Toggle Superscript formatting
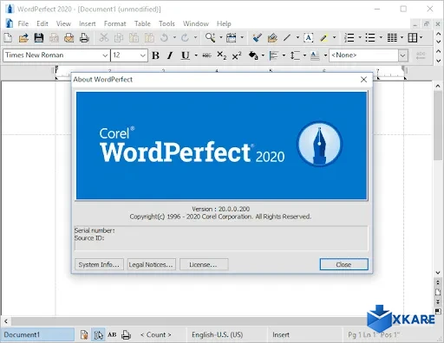This screenshot has width=444, height=343. coord(237,55)
